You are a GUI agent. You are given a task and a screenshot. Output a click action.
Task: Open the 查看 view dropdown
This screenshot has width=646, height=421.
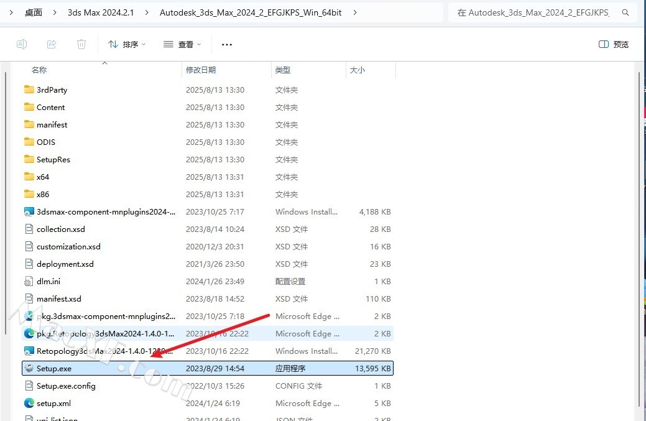[x=182, y=44]
